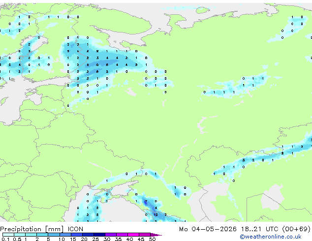Image resolution: width=312 pixels, height=241 pixels.
Task: Click the legend swatch between 2 and 5
Action: [x=42, y=235]
